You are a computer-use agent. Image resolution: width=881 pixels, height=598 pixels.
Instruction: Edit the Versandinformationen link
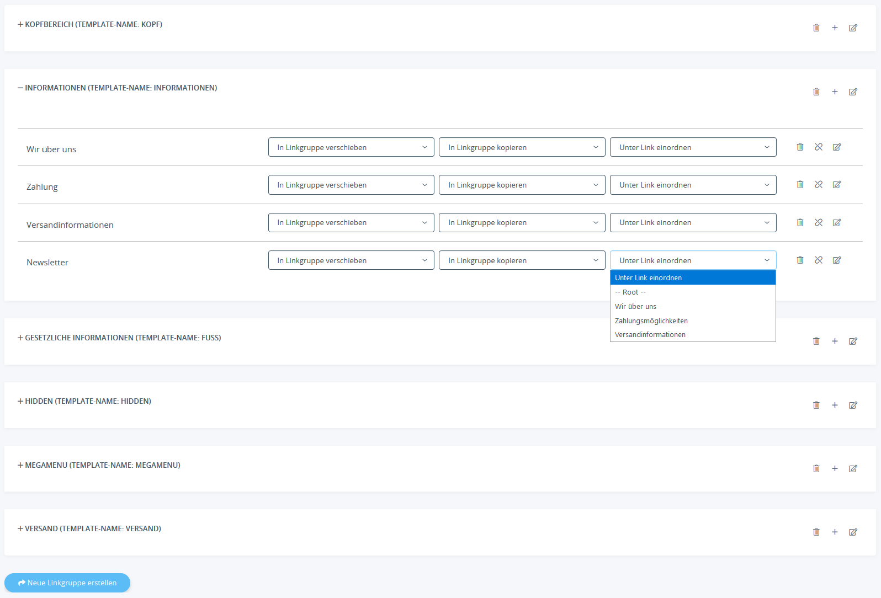pos(837,222)
